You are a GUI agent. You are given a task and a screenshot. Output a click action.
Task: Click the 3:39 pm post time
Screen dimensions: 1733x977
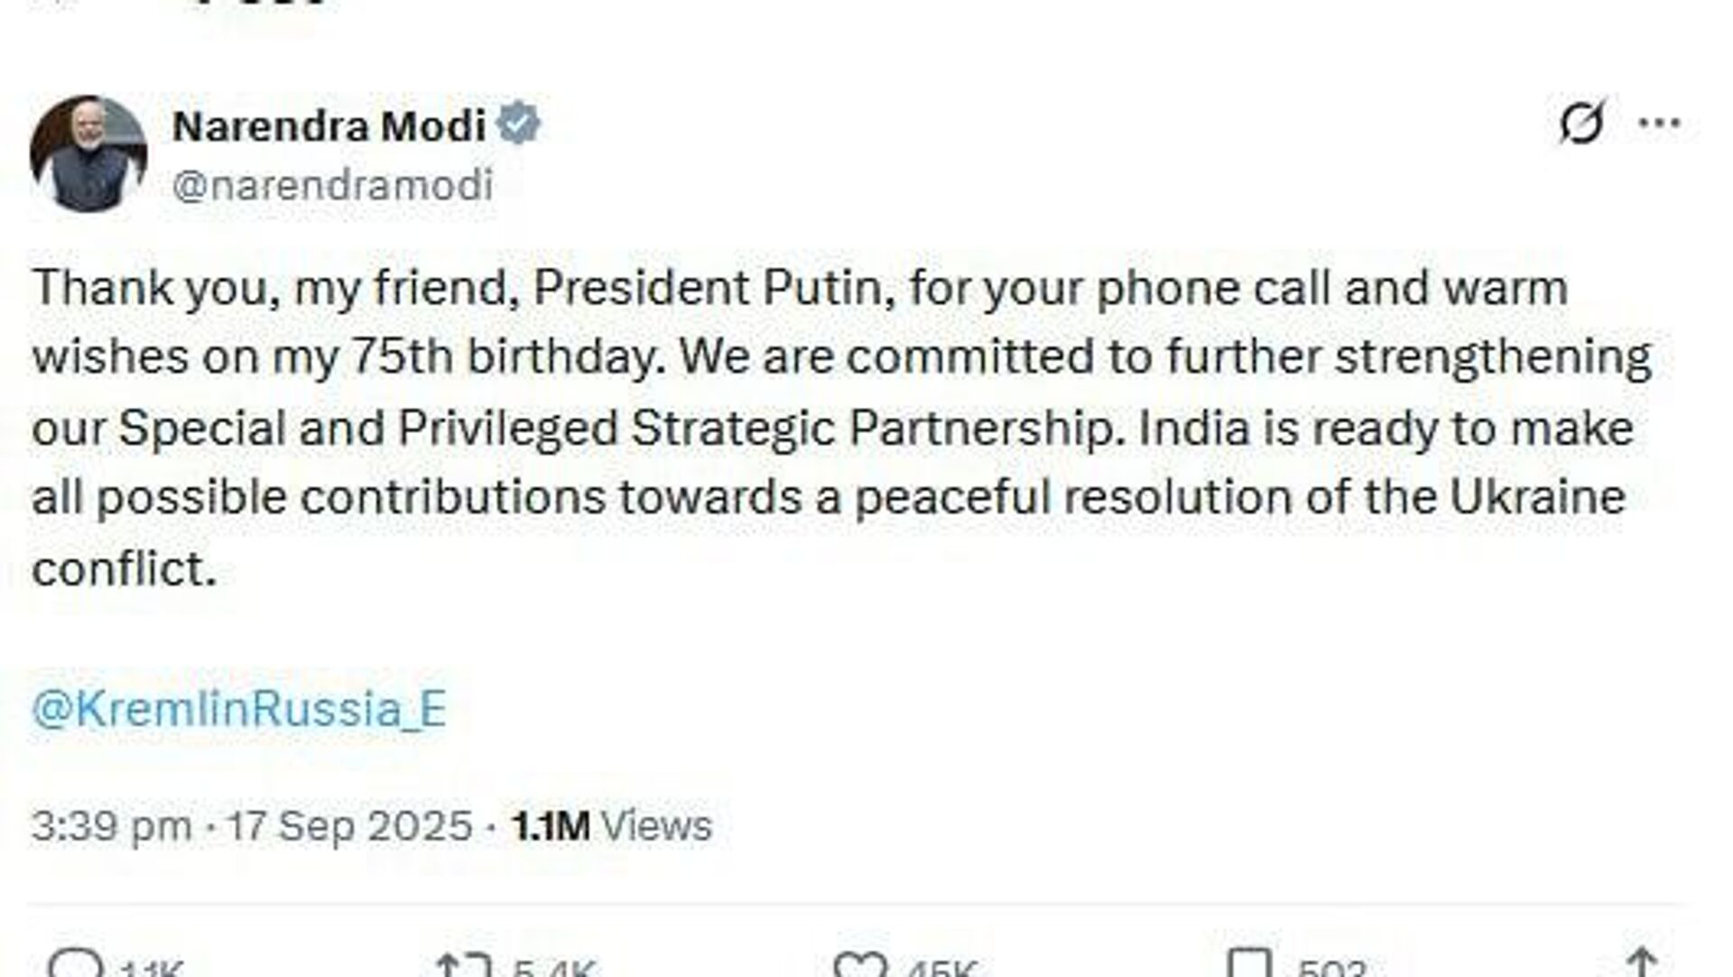(x=111, y=826)
